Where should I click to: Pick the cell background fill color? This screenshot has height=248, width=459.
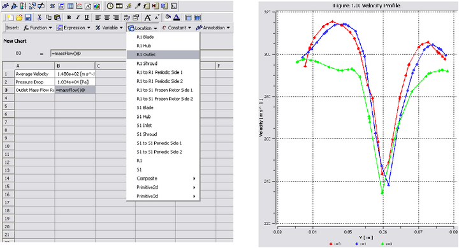pos(168,18)
